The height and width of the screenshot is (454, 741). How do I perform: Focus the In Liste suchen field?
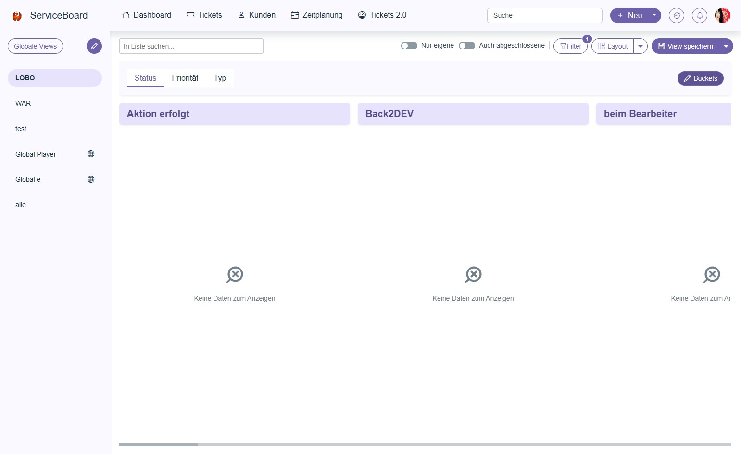click(x=191, y=46)
